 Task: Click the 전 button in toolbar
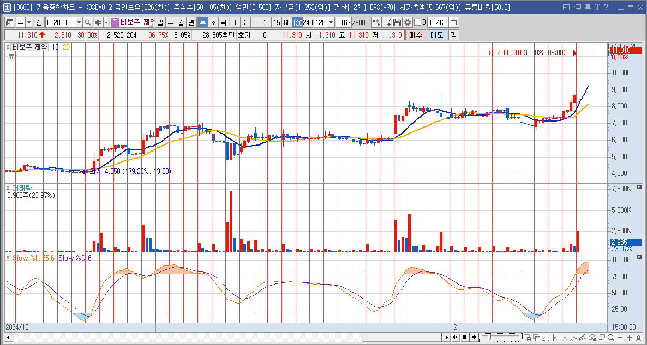pos(39,23)
